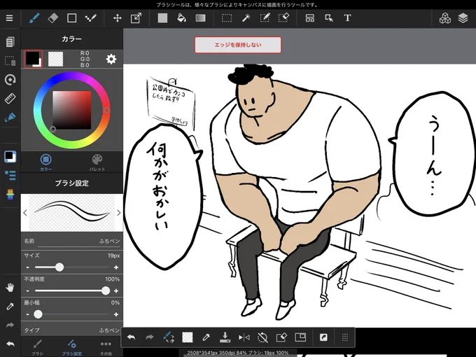Image resolution: width=476 pixels, height=357 pixels.
Task: Select the panel Divide tool
Action: click(x=310, y=18)
